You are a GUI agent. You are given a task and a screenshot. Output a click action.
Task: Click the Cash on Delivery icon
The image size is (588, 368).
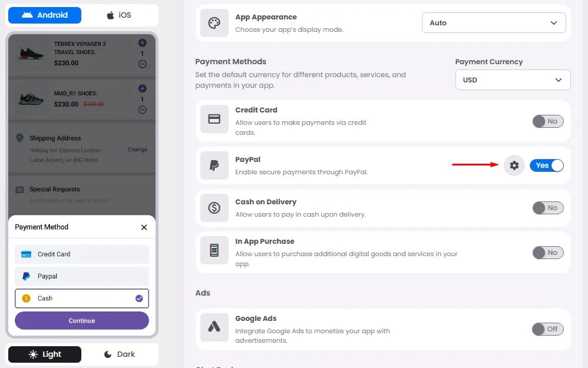pyautogui.click(x=214, y=208)
